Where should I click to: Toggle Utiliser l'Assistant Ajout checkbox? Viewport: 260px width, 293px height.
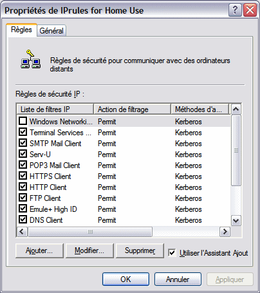pyautogui.click(x=172, y=252)
